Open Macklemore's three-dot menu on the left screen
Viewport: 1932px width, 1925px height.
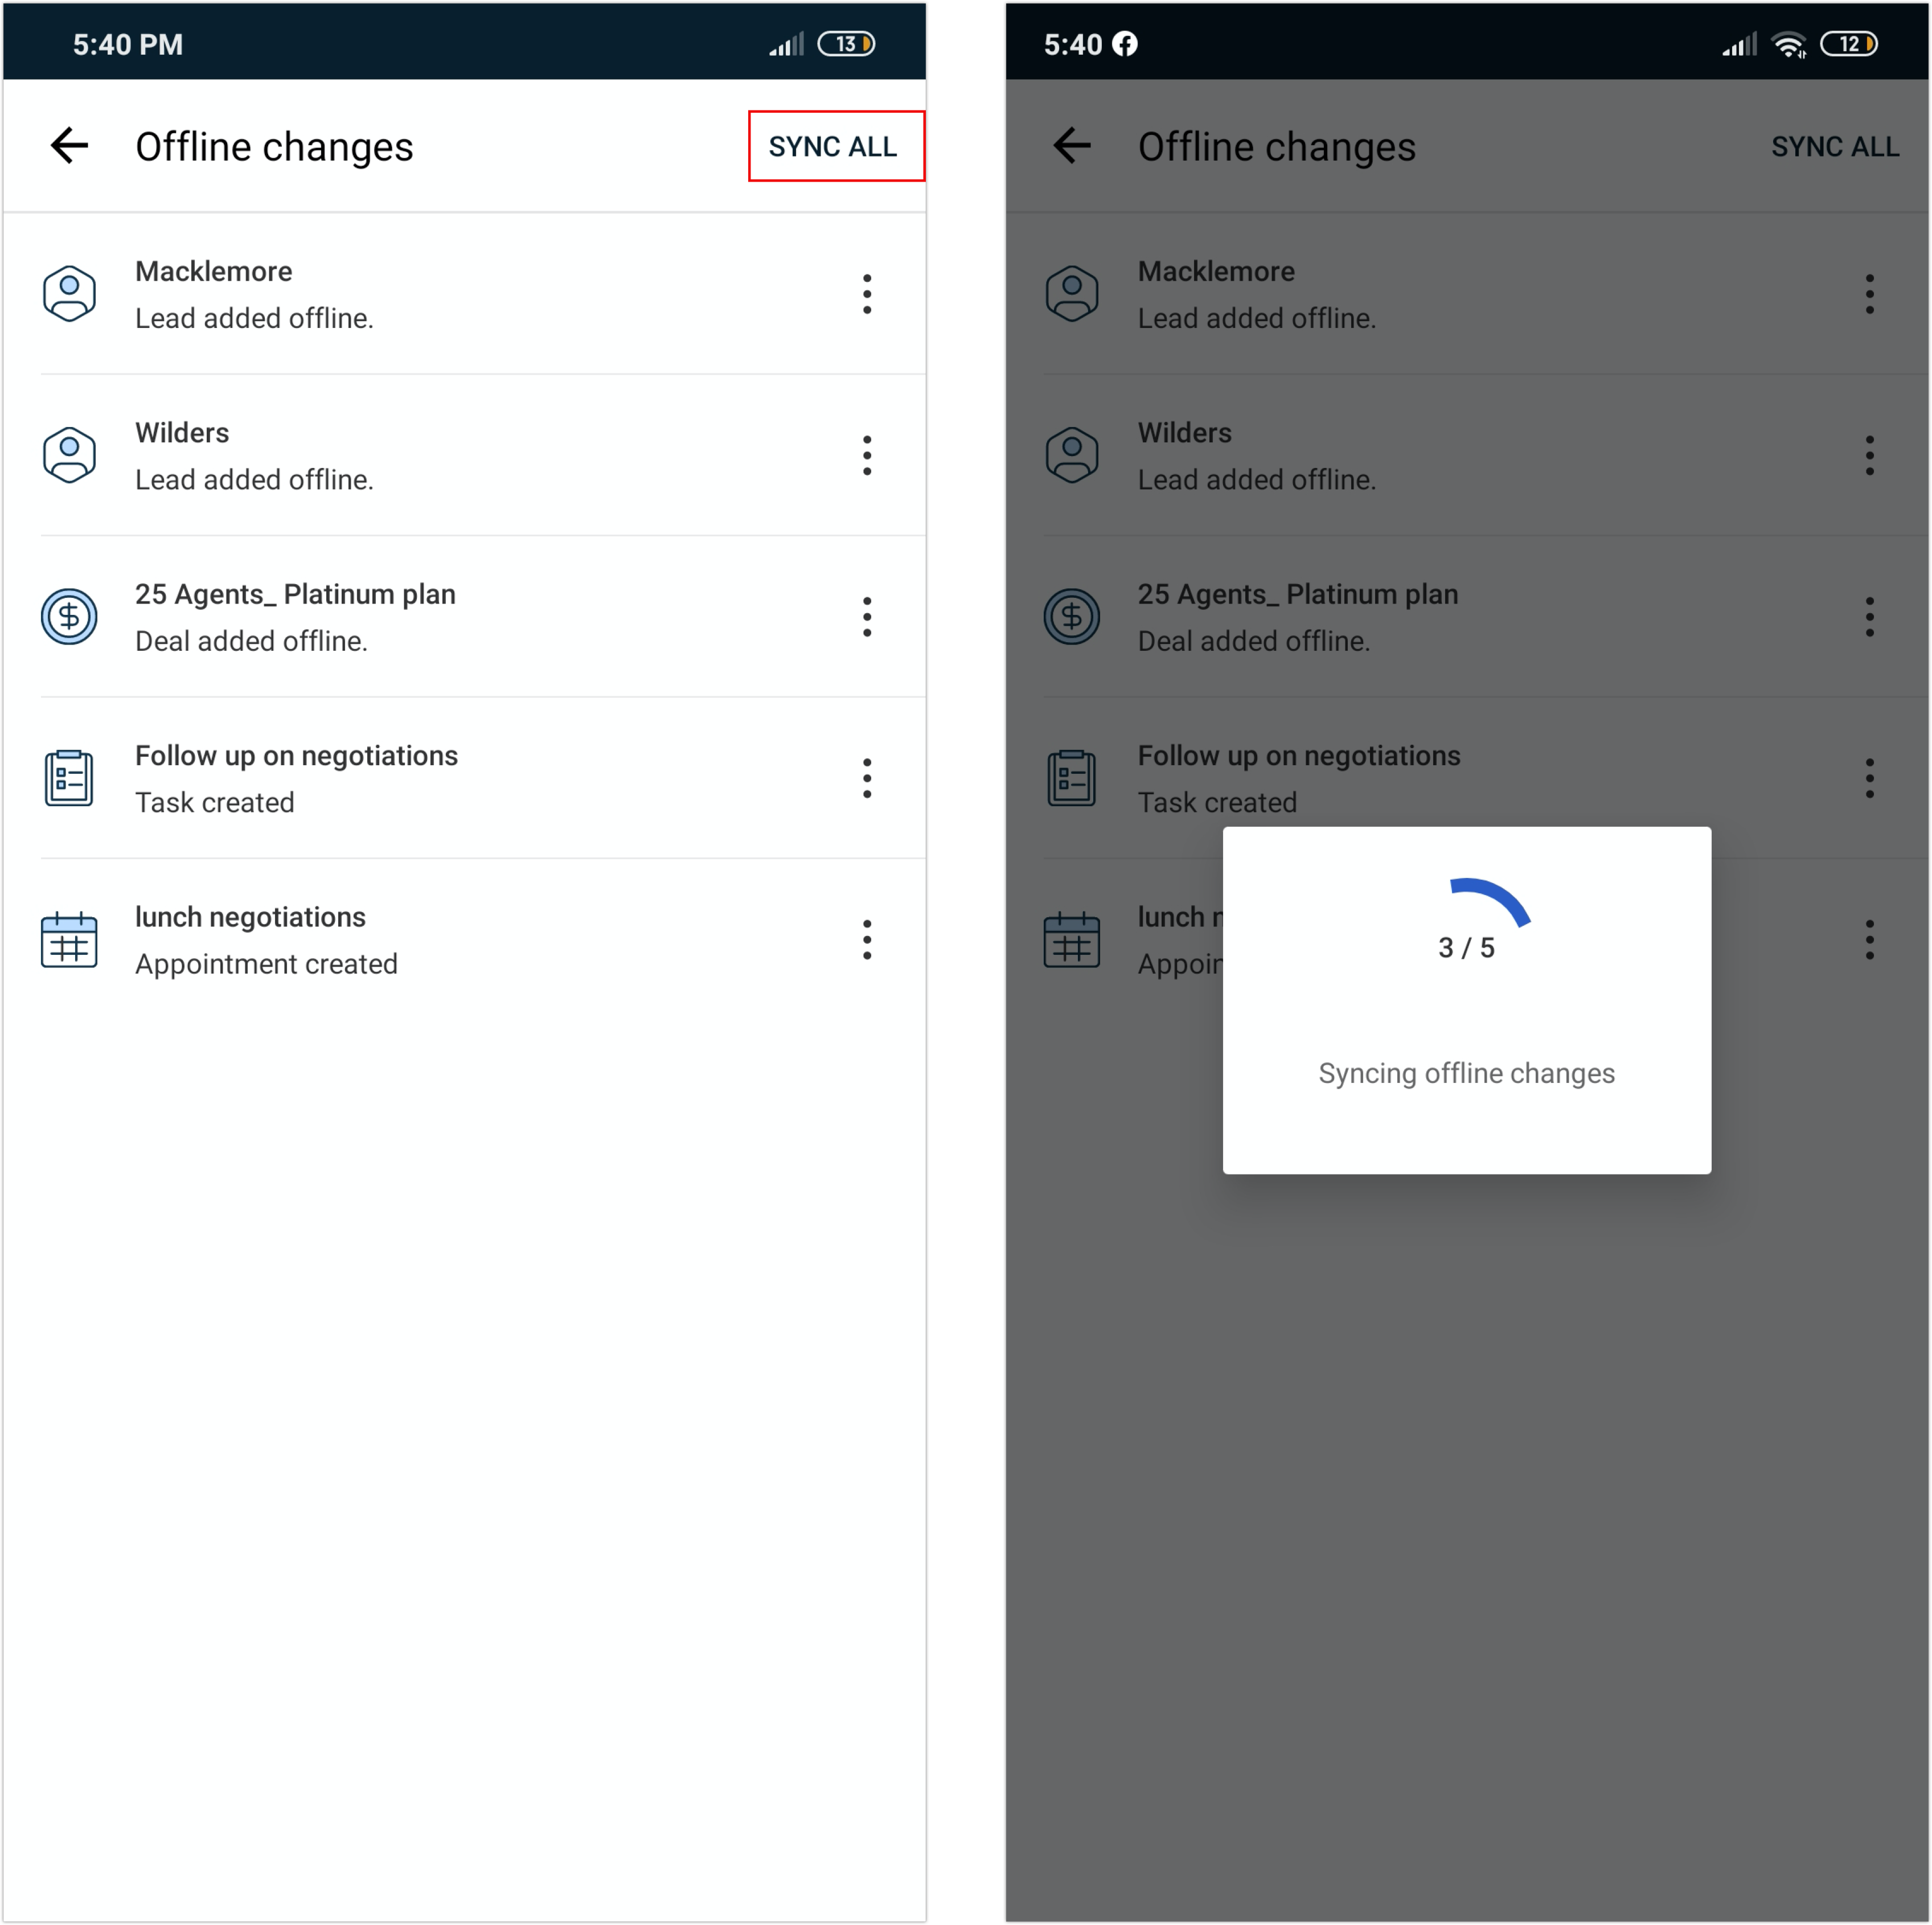[x=867, y=294]
